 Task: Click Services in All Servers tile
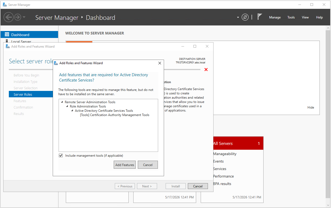(220, 169)
